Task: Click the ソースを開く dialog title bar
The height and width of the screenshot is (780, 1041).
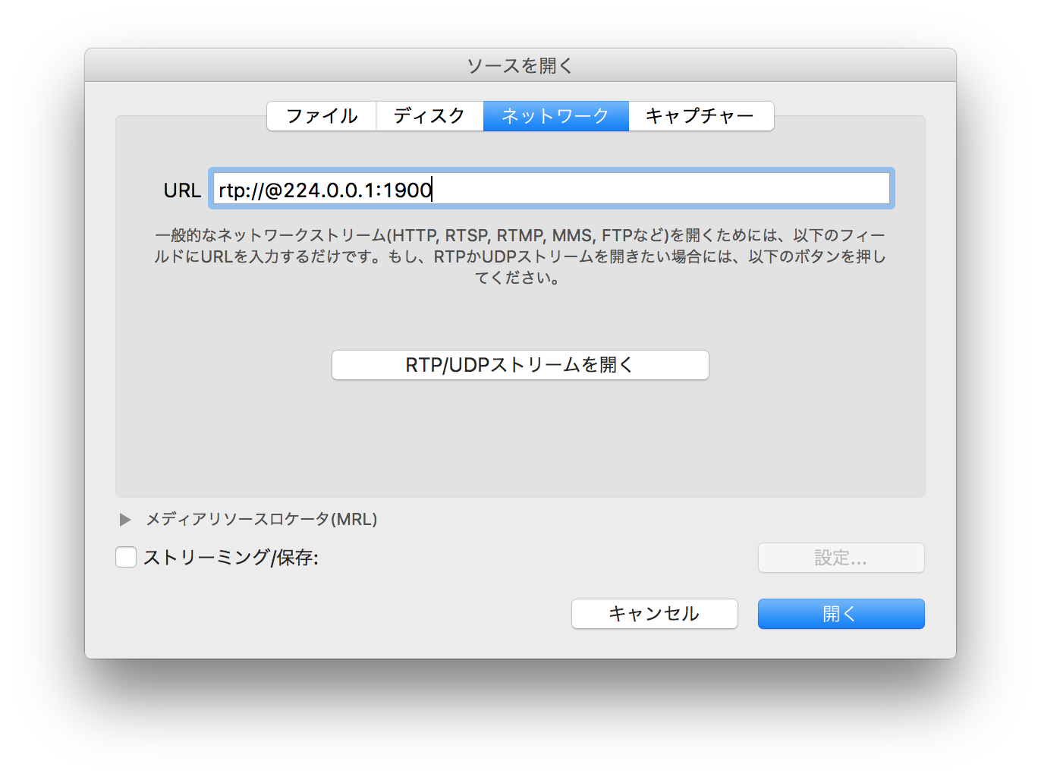Action: click(x=520, y=65)
